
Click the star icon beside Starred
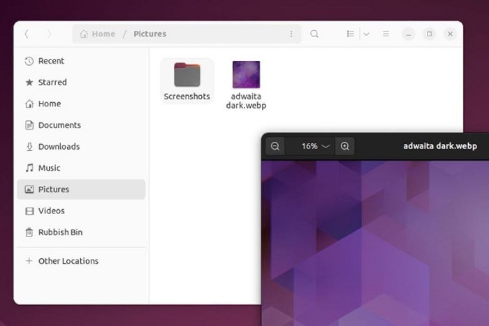[x=29, y=82]
